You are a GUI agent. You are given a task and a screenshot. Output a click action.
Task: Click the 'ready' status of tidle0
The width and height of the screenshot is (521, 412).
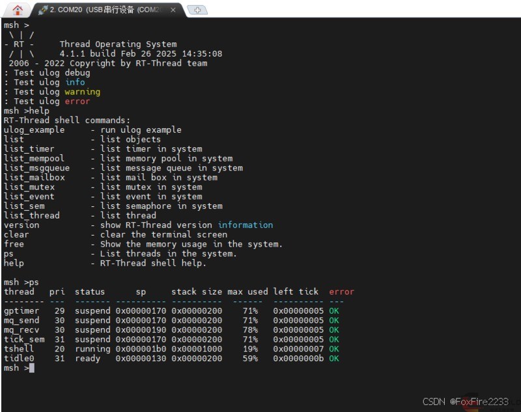pos(88,359)
